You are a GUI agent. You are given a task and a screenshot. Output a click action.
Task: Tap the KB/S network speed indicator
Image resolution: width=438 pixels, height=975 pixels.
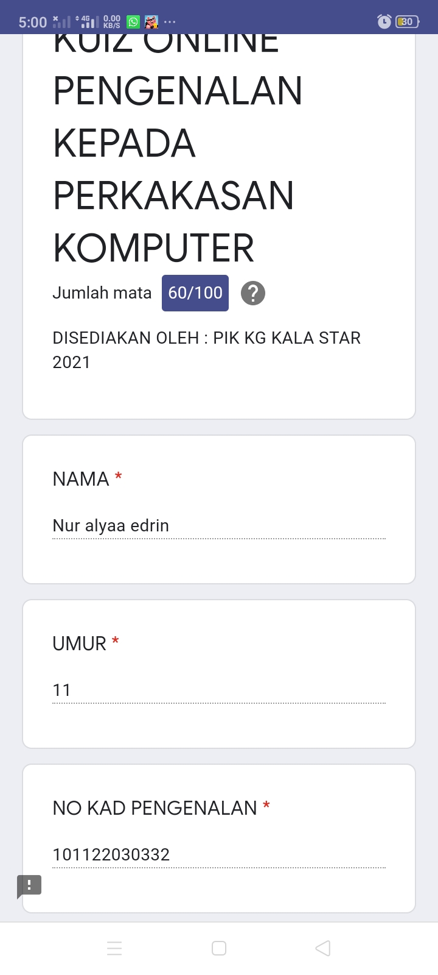[x=112, y=22]
